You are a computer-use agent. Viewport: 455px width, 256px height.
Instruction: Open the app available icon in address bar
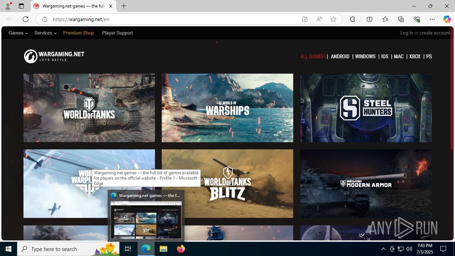[305, 19]
